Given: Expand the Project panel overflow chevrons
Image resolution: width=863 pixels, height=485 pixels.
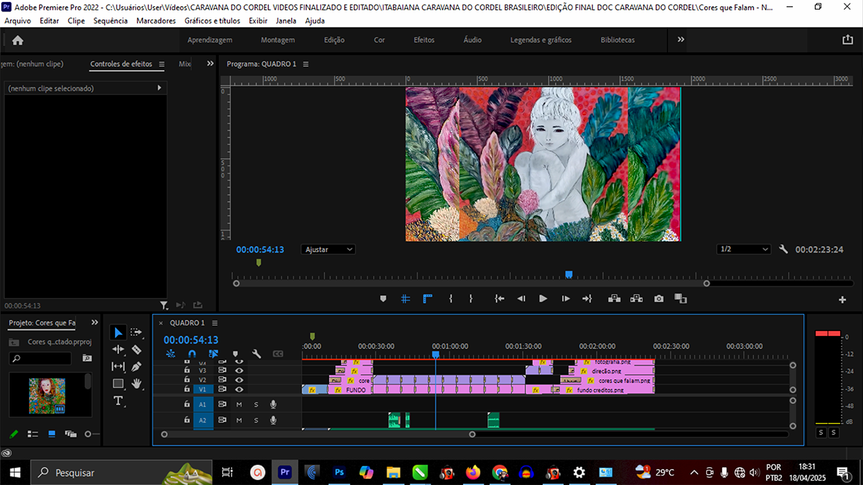Looking at the screenshot, I should [95, 323].
